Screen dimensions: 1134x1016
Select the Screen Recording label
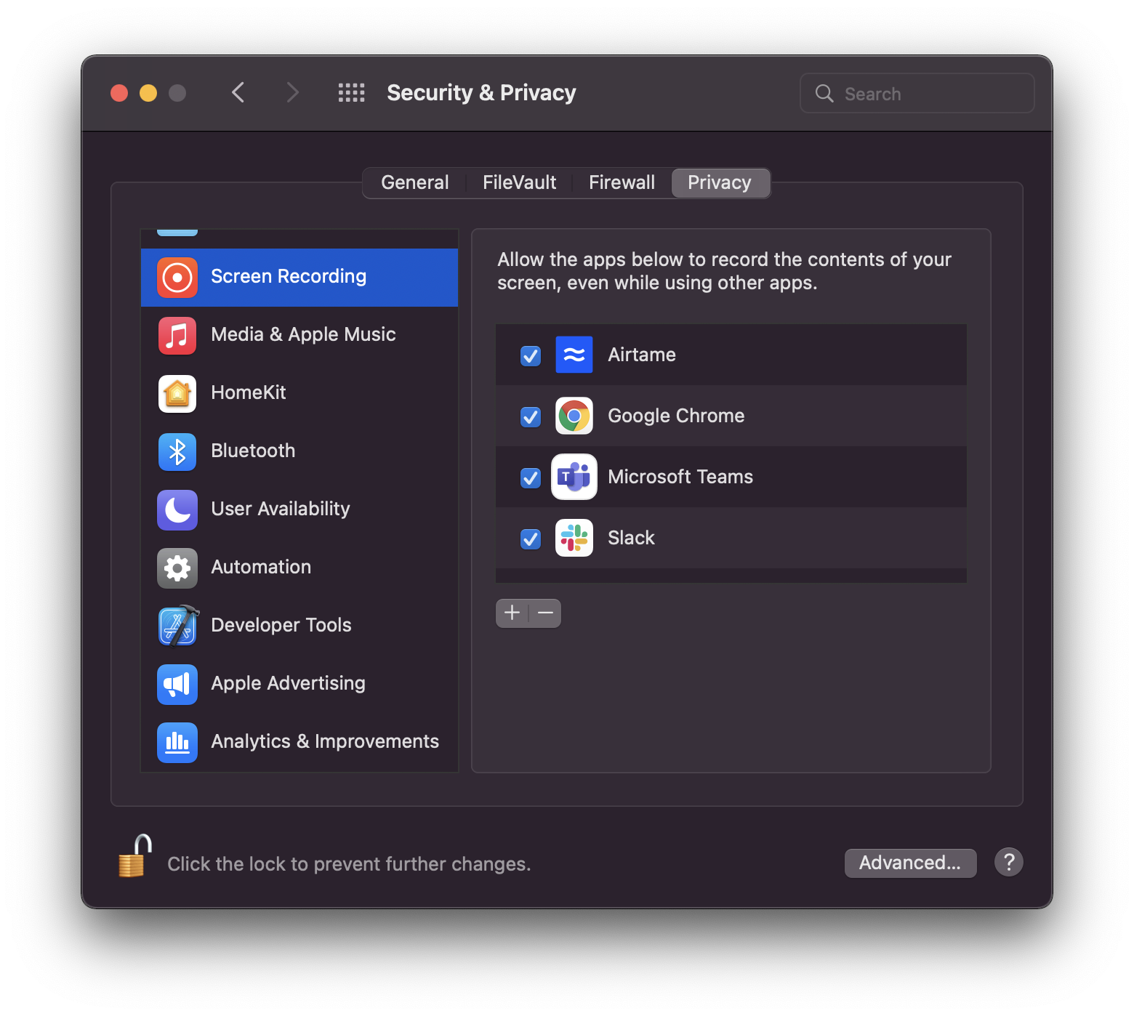click(x=289, y=276)
